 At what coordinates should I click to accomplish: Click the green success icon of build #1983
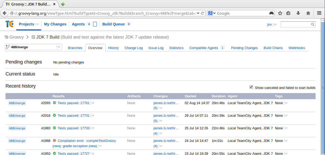pyautogui.click(x=55, y=128)
